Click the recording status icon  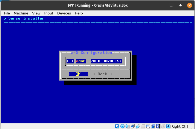153,126
